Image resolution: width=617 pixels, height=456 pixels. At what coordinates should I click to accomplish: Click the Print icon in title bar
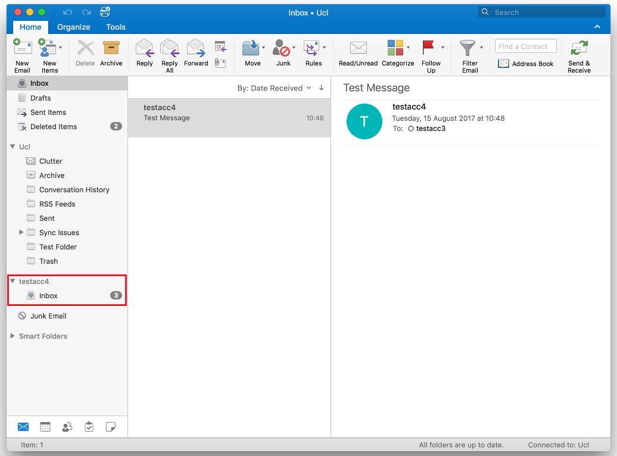[105, 12]
